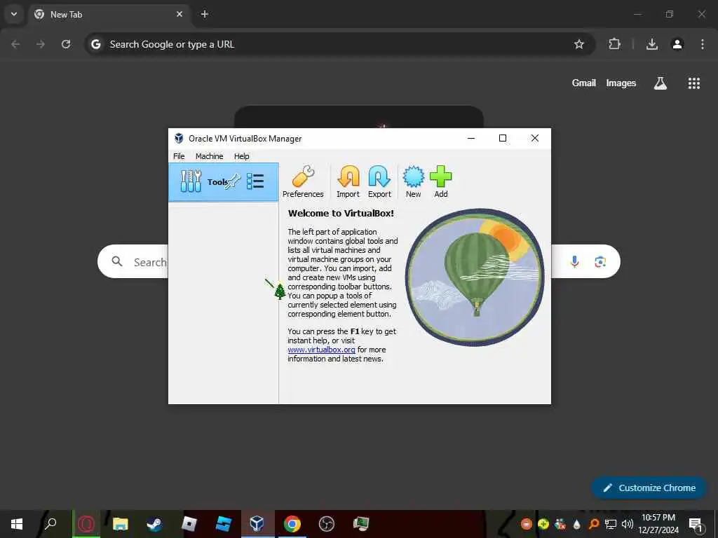Click the Customize Chrome button
718x538 pixels.
(x=649, y=488)
